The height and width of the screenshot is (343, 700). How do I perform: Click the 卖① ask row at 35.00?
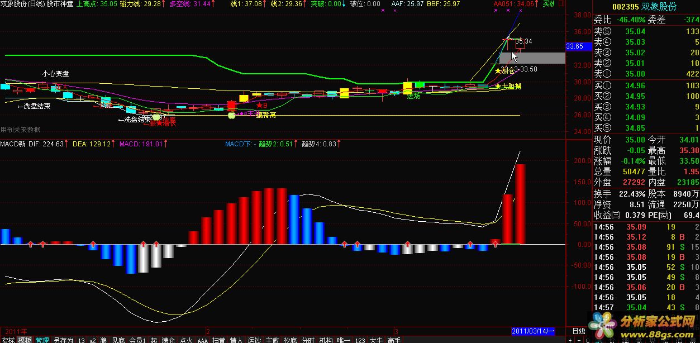[646, 74]
